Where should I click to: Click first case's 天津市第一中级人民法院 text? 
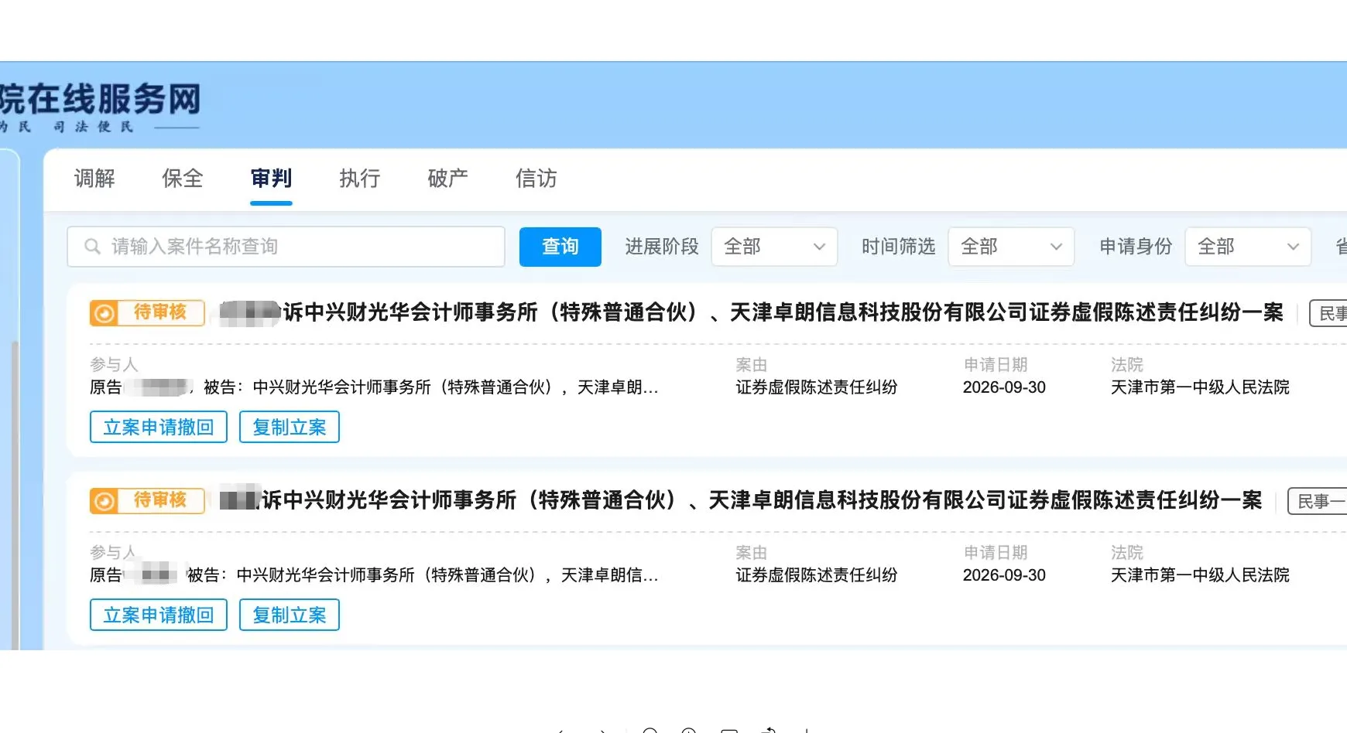click(1200, 387)
